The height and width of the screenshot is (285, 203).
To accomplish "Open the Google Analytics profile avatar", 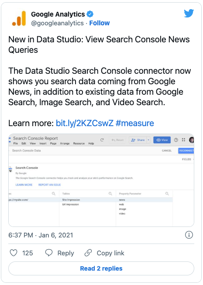I will [x=19, y=18].
